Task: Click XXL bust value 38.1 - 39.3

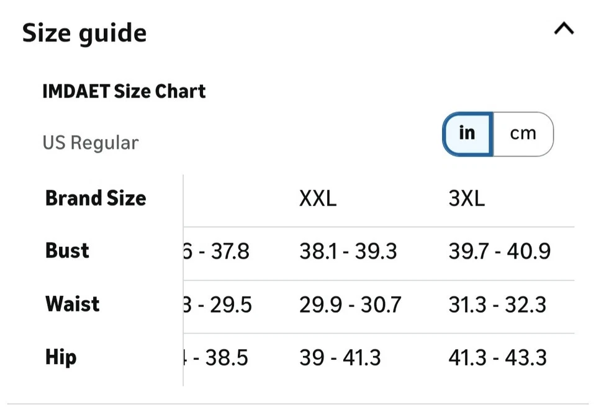Action: 348,251
